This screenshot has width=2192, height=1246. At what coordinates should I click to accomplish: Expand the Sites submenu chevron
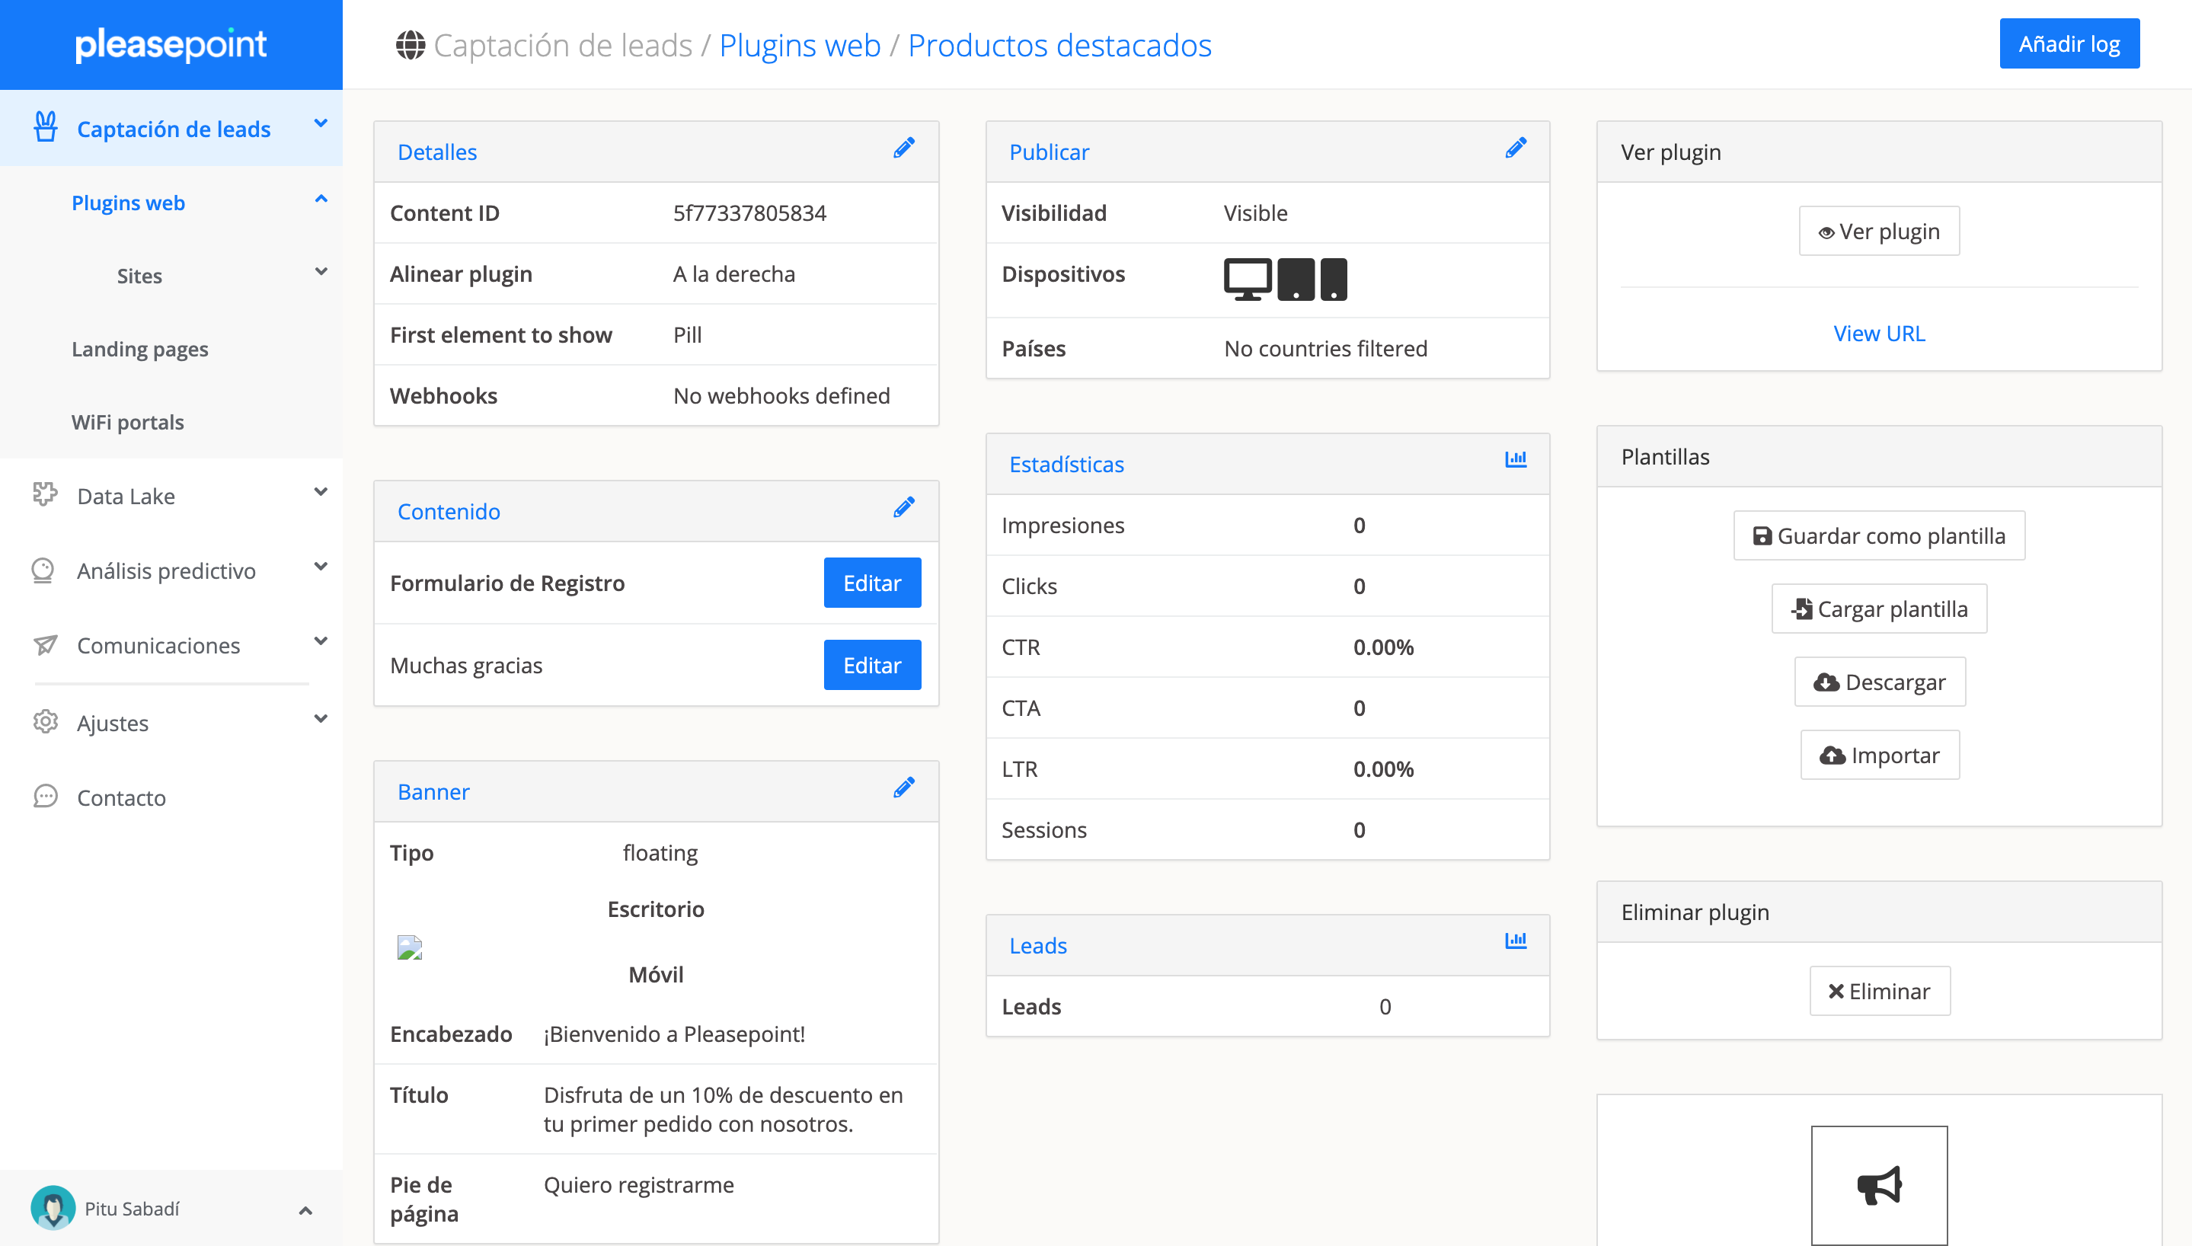(321, 273)
